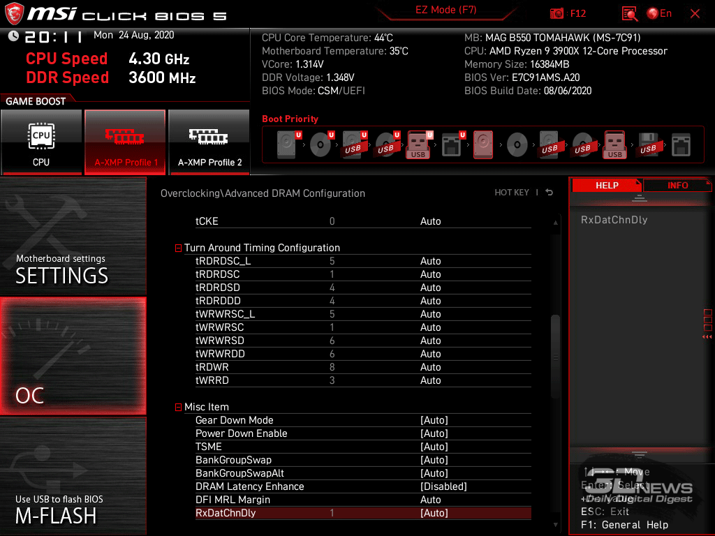Enable A-XMP Profile 2

click(x=209, y=142)
